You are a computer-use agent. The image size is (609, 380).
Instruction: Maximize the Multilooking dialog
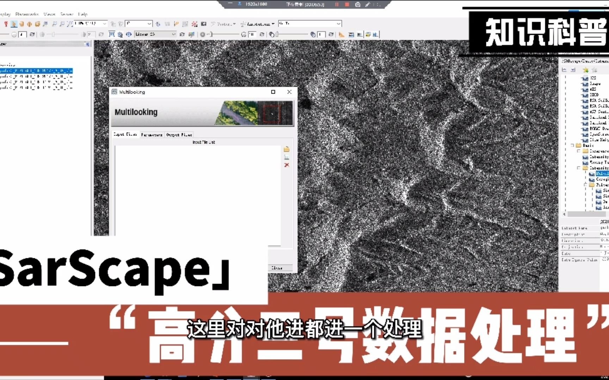click(273, 92)
